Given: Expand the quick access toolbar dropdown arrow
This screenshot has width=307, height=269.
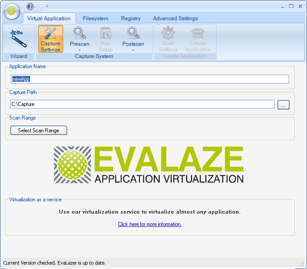Looking at the screenshot, I should [x=47, y=6].
